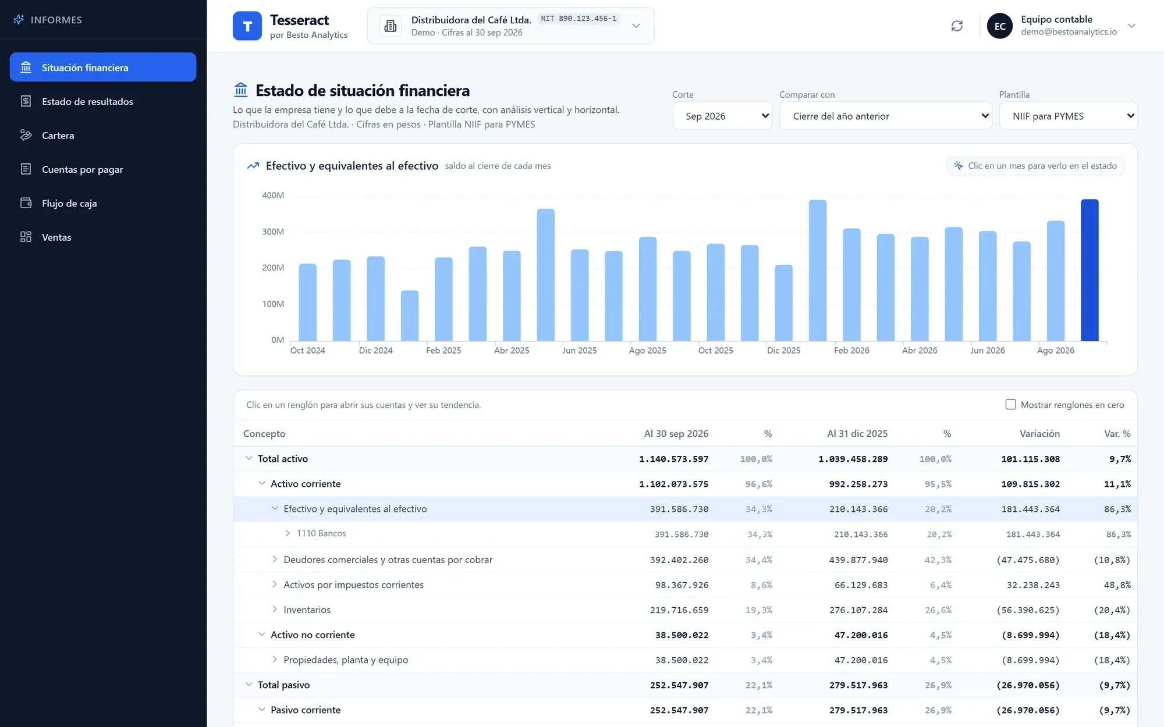Click the refresh data icon

click(957, 26)
